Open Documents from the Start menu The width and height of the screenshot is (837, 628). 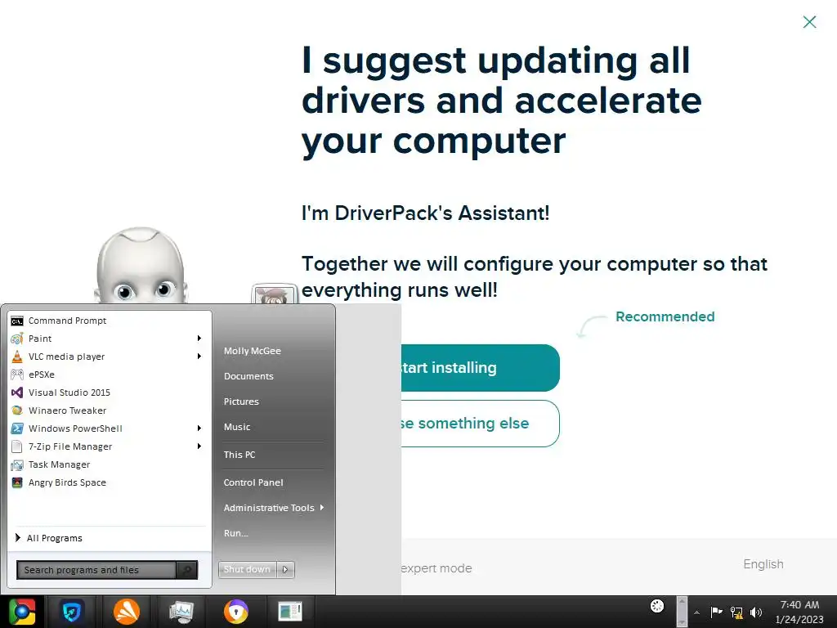pos(248,376)
